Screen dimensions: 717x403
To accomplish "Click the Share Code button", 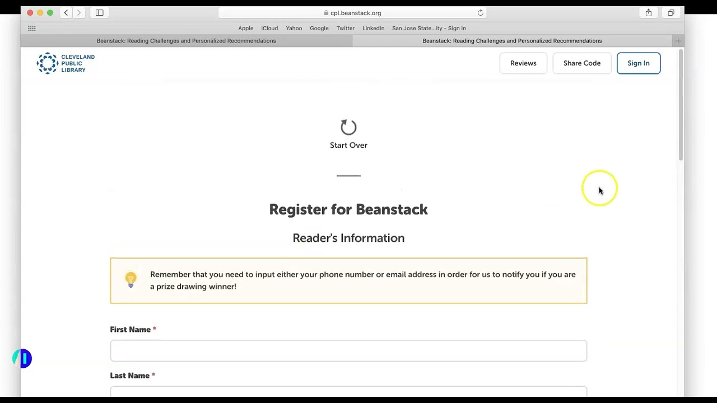I will [x=582, y=63].
